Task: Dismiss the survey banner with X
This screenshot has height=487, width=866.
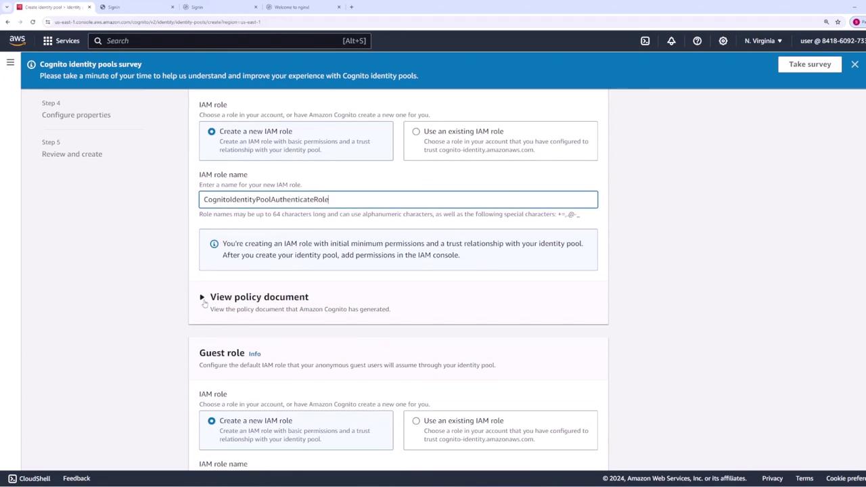Action: tap(854, 64)
